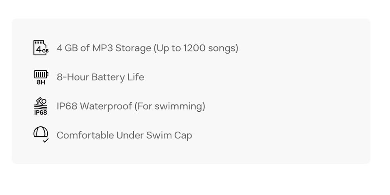Viewport: 390px width, 195px height.
Task: Click the IP68 label beneath the swimmer icon
Action: [41, 112]
